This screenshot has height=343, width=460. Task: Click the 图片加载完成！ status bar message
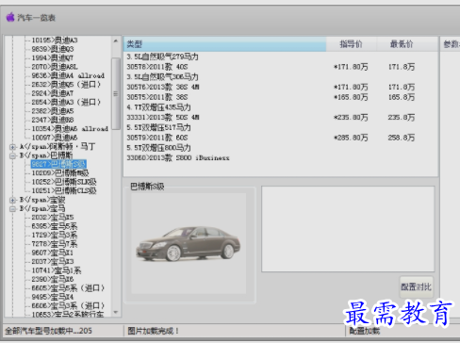point(154,331)
